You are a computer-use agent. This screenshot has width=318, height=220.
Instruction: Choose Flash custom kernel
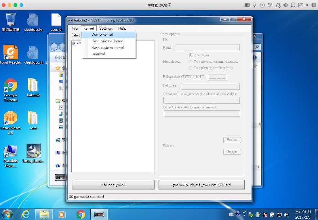108,48
